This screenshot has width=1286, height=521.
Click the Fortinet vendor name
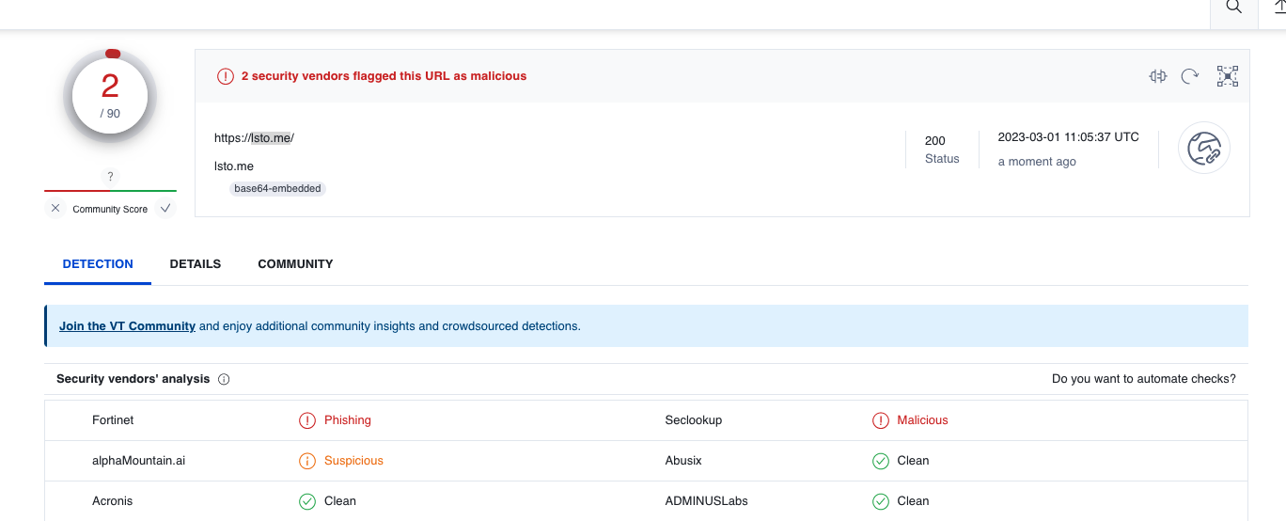(x=113, y=420)
